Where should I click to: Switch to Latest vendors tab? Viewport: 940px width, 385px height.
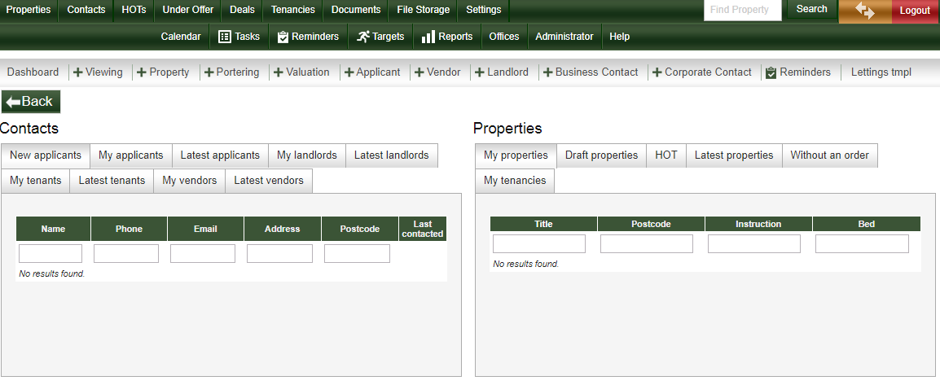[269, 181]
